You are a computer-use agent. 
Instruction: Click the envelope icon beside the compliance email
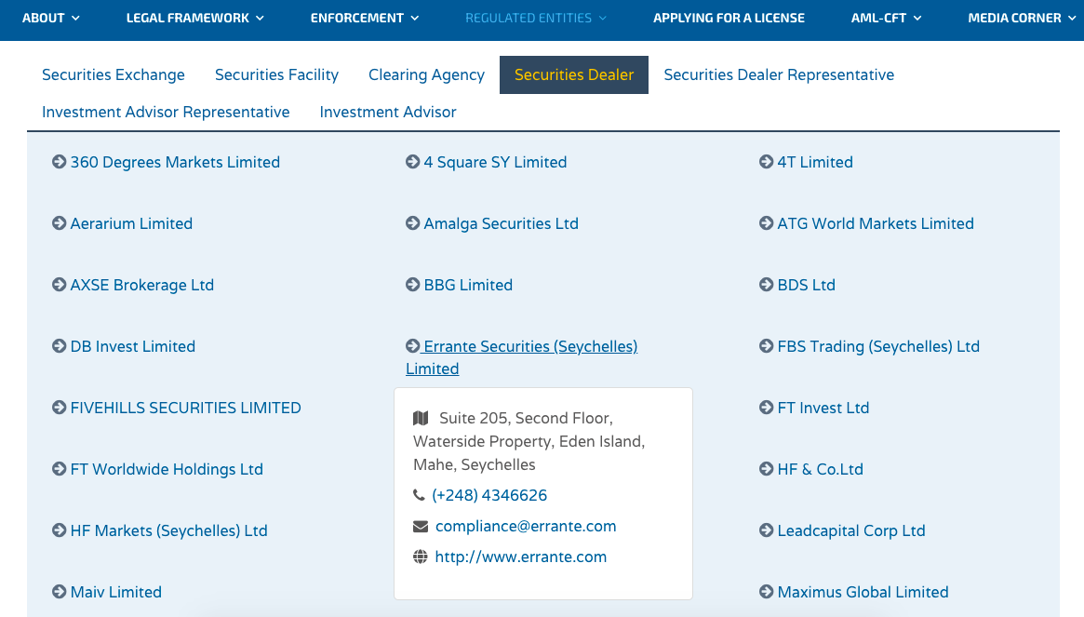(x=419, y=526)
